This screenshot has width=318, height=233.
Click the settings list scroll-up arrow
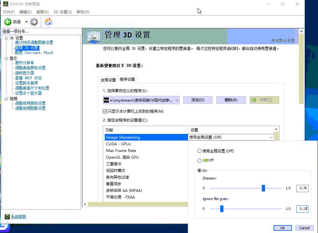point(276,129)
